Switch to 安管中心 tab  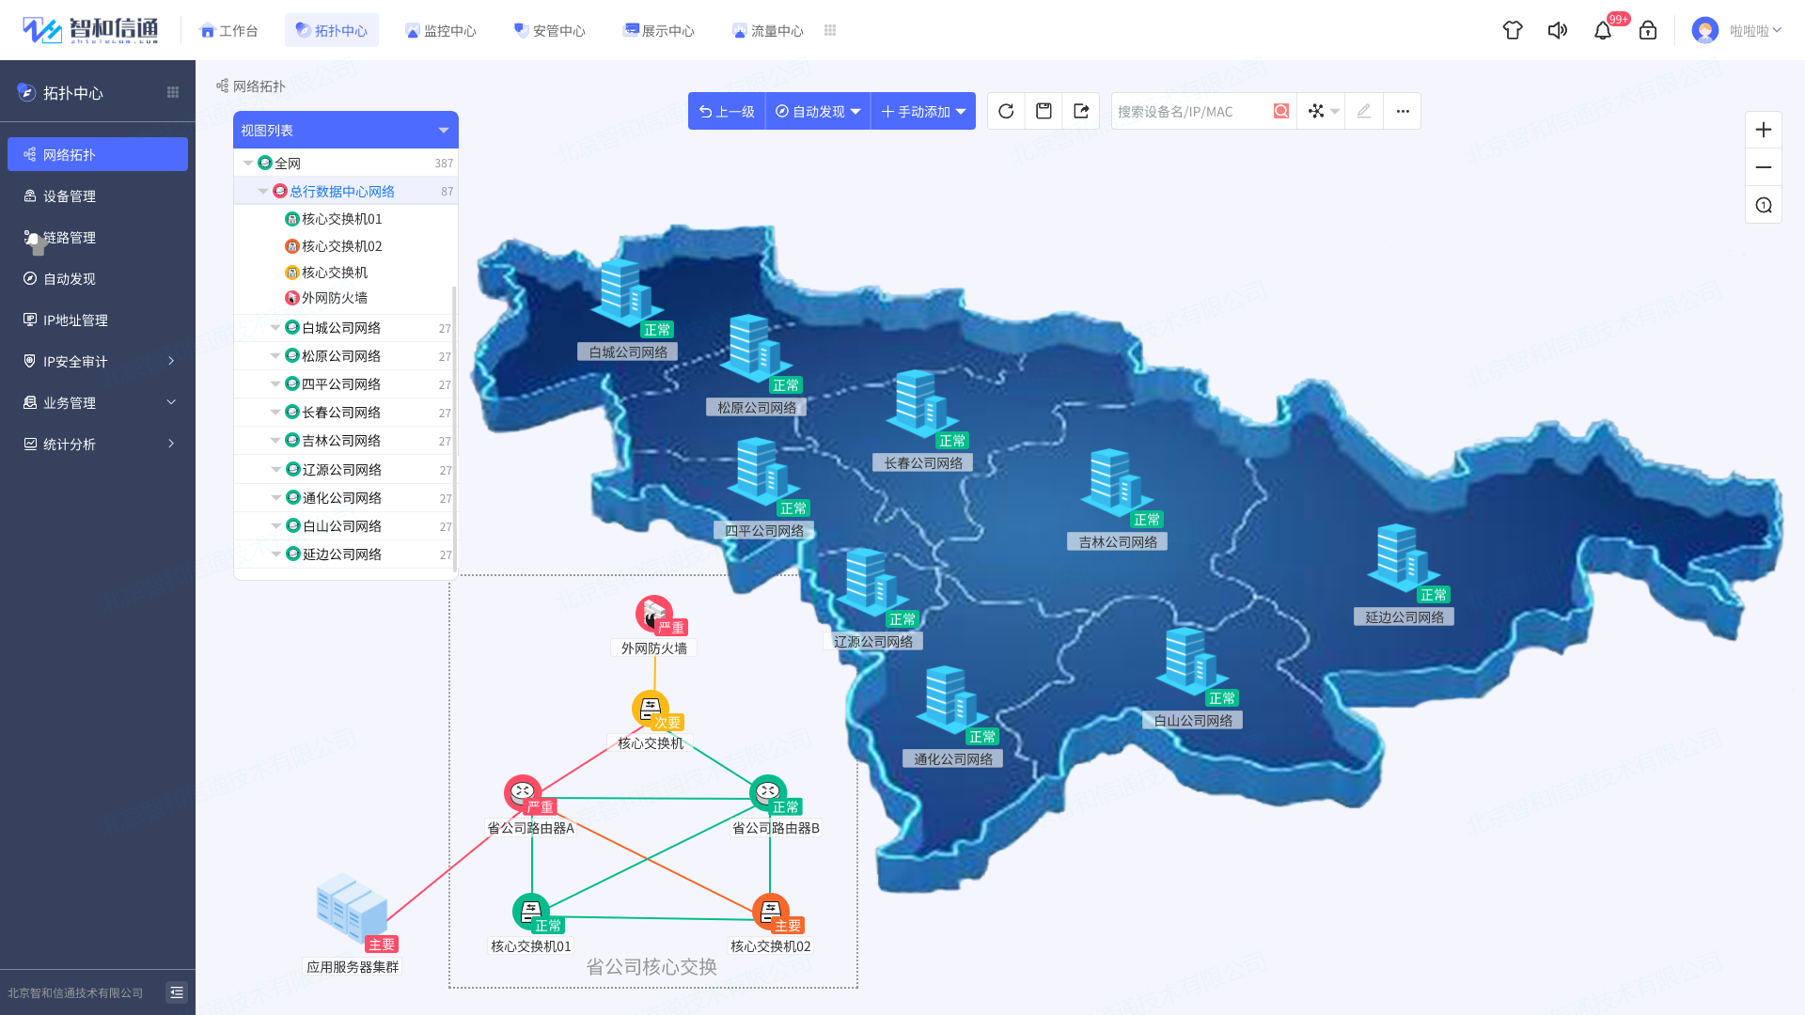pos(549,30)
